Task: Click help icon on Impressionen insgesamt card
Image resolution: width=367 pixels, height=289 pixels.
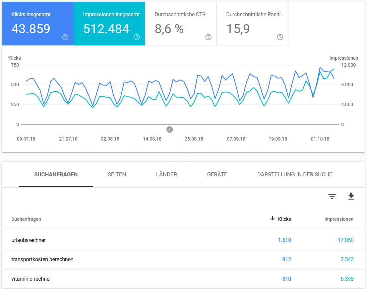Action: (137, 37)
